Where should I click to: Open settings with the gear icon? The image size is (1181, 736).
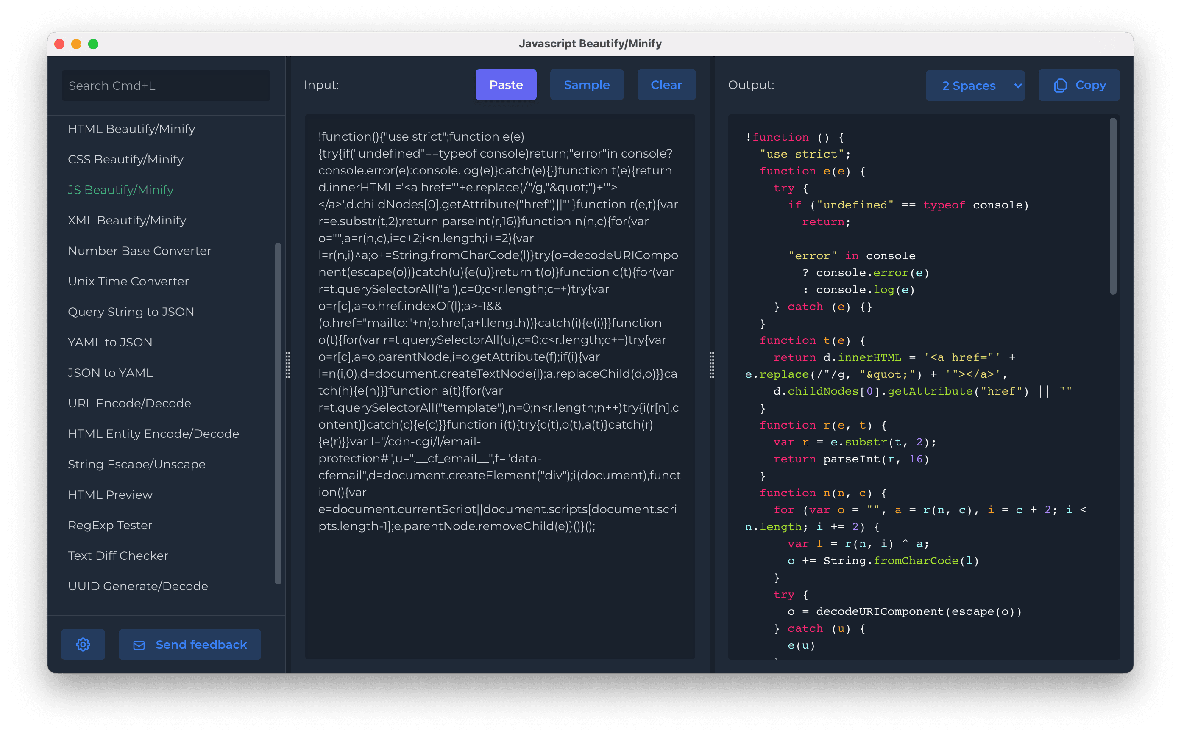(x=83, y=645)
